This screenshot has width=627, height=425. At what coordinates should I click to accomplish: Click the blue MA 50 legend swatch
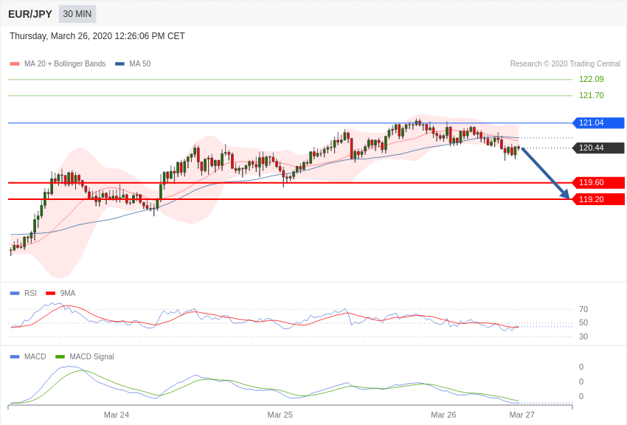point(119,63)
